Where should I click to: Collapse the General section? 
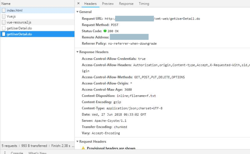click(77, 12)
